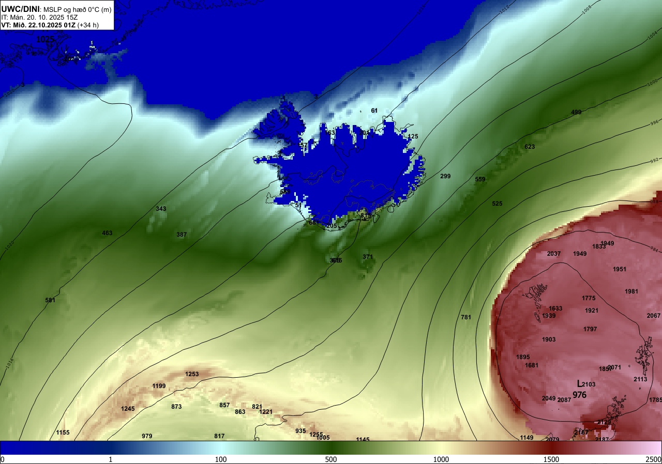Click the 2049 height value
Viewport: 662px width, 464px height.
point(549,398)
